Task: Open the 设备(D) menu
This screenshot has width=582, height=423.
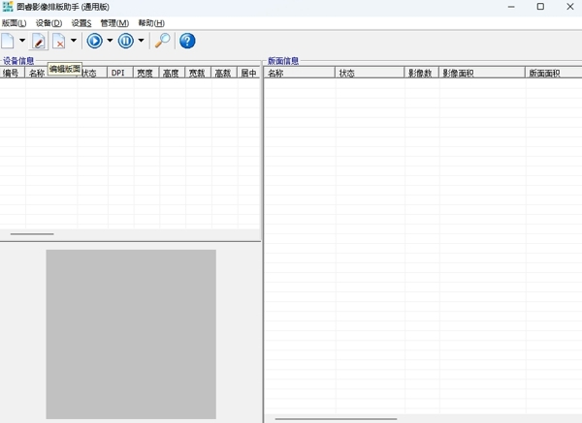Action: 48,23
